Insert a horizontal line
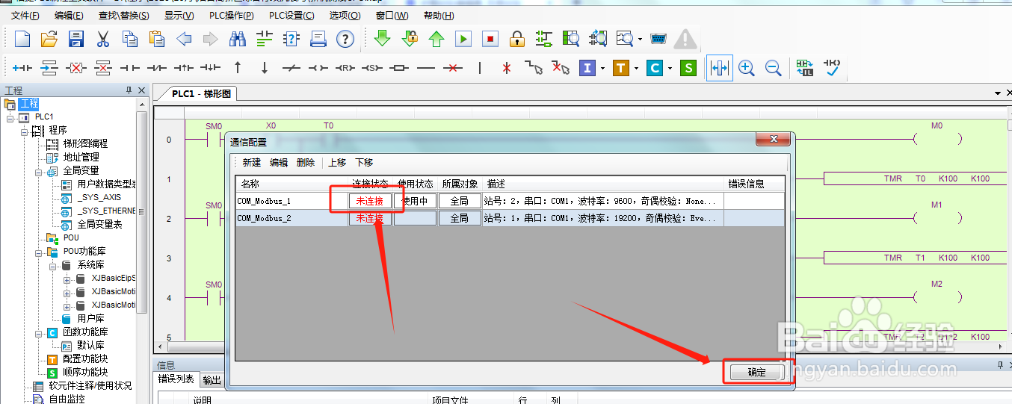Screen dimensions: 1012x404 tap(425, 68)
